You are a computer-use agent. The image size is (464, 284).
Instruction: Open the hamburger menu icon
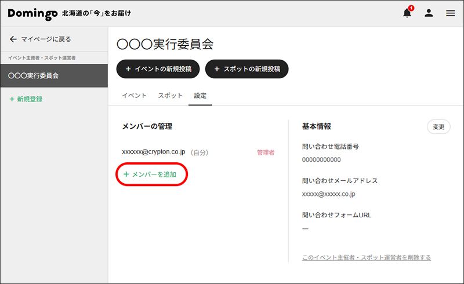tap(451, 13)
